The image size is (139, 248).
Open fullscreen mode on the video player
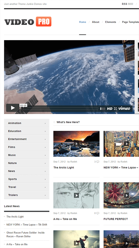tap(116, 109)
